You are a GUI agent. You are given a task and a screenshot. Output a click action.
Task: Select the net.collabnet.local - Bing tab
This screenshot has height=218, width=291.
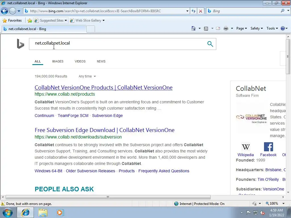click(44, 29)
